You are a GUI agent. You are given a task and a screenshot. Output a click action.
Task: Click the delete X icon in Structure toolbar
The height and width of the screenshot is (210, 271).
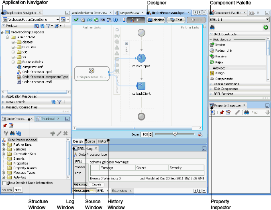(x=65, y=133)
